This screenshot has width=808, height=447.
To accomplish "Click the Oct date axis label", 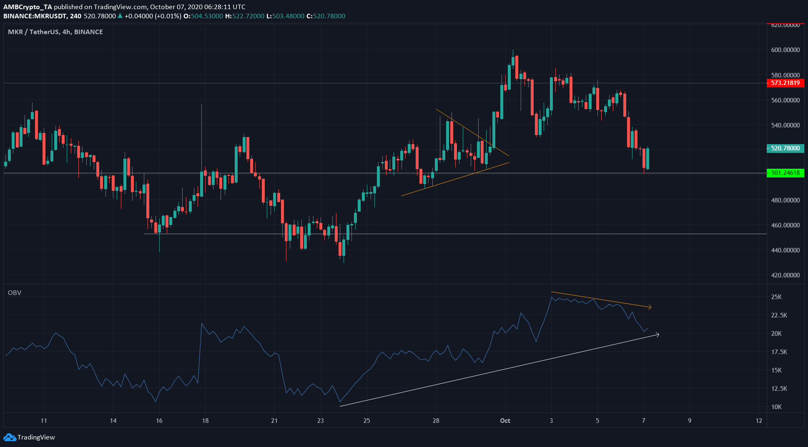I will [x=505, y=421].
